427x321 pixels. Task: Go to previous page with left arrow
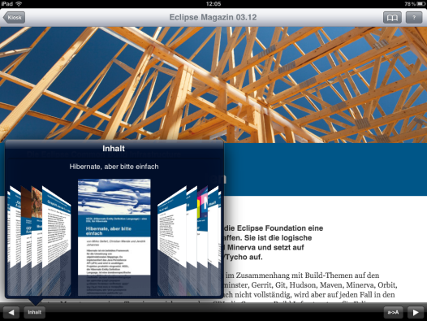(11, 312)
